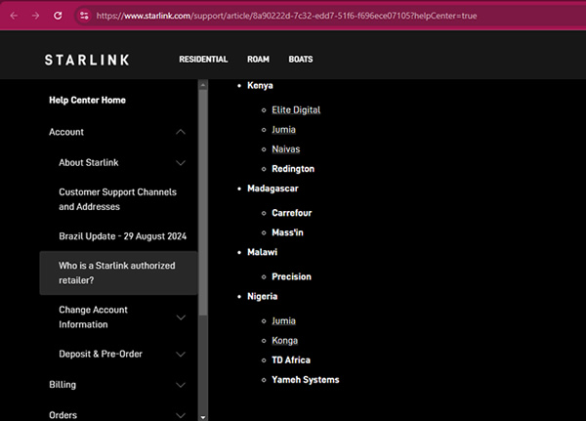The height and width of the screenshot is (421, 586).
Task: Focus the browser address bar URL
Action: (x=286, y=16)
